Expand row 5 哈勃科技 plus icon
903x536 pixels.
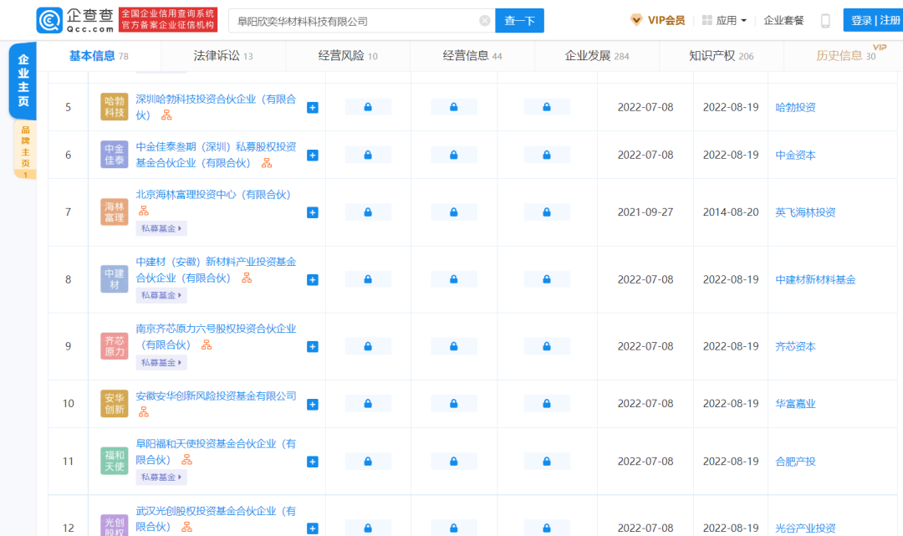(313, 108)
